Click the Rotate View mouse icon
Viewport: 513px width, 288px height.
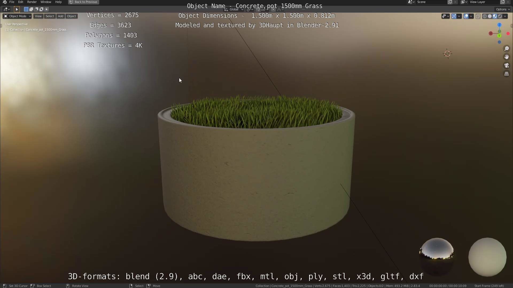pos(68,286)
